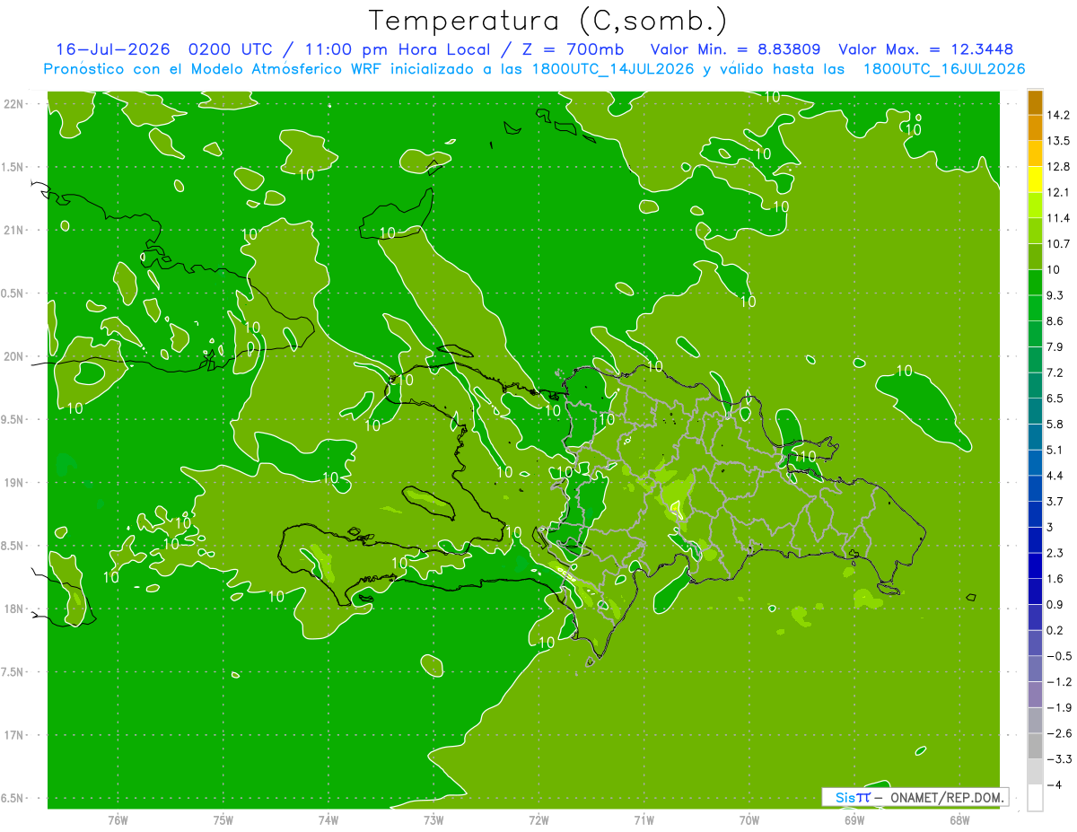Click the '1800UTC_16JUL2026' valid-until time
Viewport: 1077px width, 832px height.
coord(944,68)
